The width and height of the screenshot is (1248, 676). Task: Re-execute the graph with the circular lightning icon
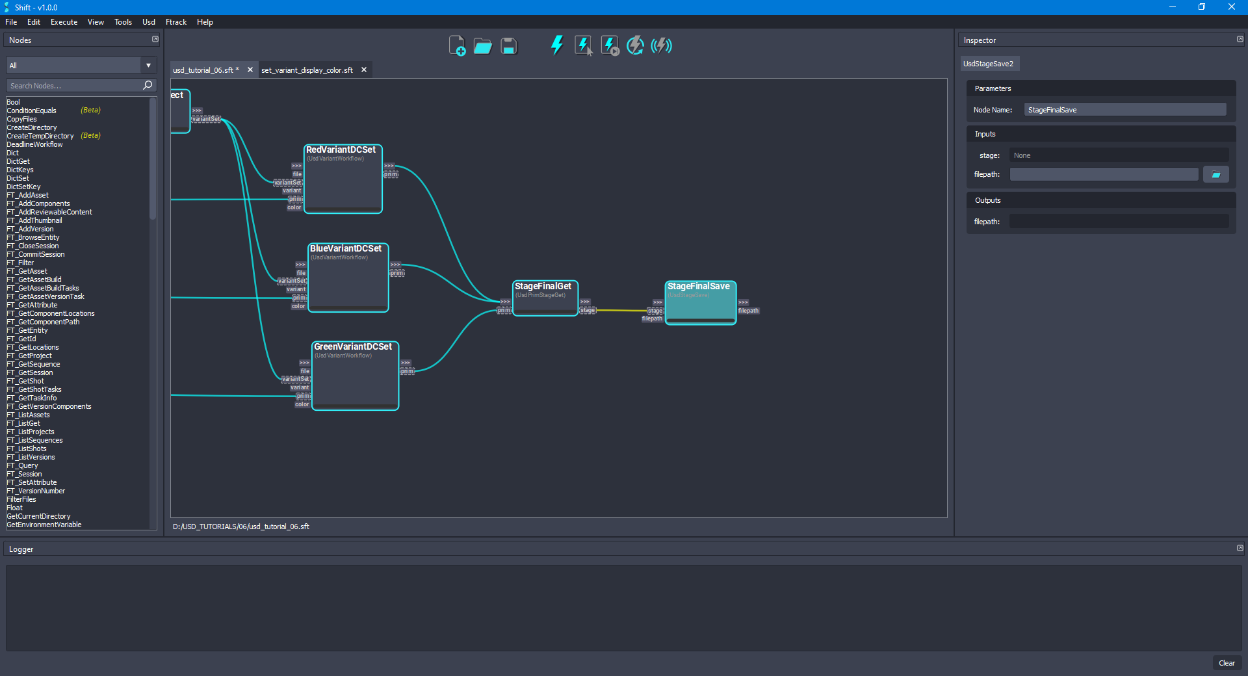pyautogui.click(x=634, y=45)
